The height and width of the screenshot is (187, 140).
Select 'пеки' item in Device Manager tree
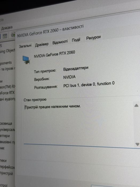[3, 161]
